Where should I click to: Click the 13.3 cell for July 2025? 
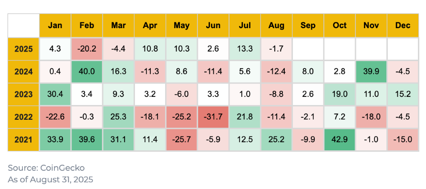(x=245, y=49)
